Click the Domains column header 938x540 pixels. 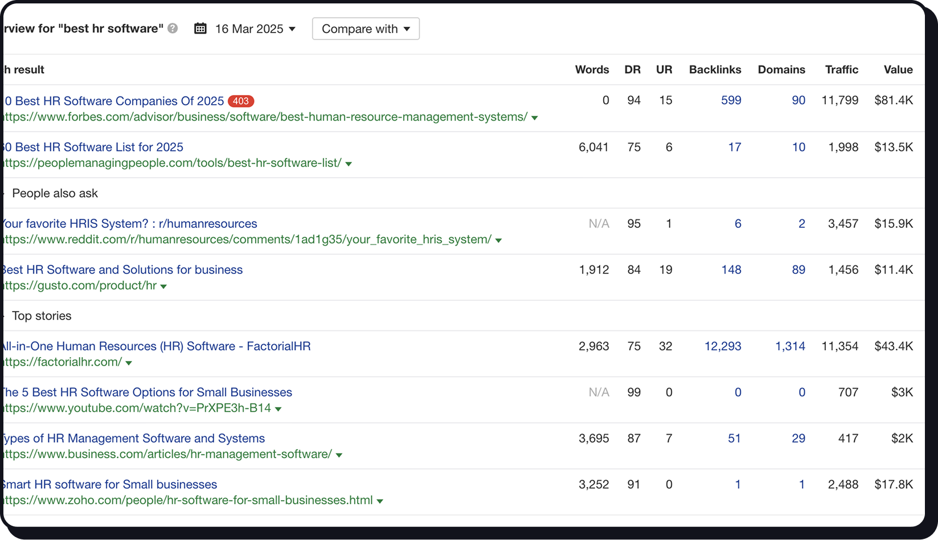pos(781,69)
